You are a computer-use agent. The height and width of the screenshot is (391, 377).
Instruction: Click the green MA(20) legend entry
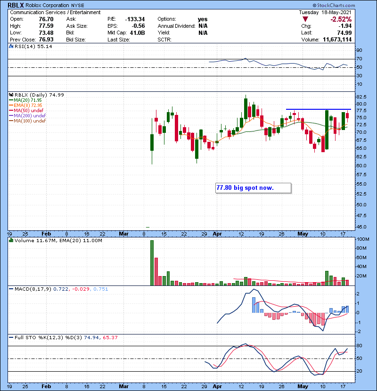click(24, 100)
